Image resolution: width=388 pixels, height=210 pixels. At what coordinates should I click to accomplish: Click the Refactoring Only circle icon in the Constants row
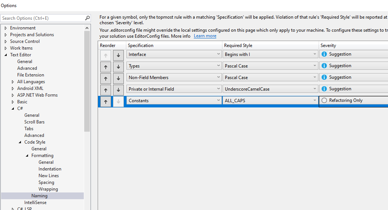[324, 100]
